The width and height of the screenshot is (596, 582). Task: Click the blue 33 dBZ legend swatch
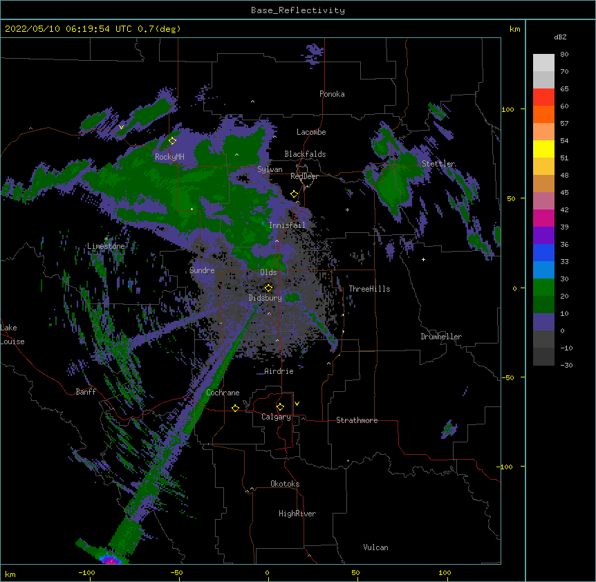point(543,252)
